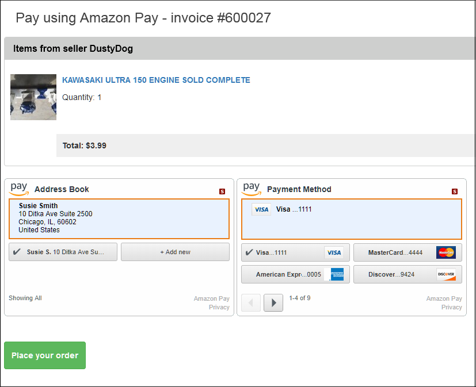Select the Visa...1111 payment option
Screen dimensions: 476x387
click(295, 252)
